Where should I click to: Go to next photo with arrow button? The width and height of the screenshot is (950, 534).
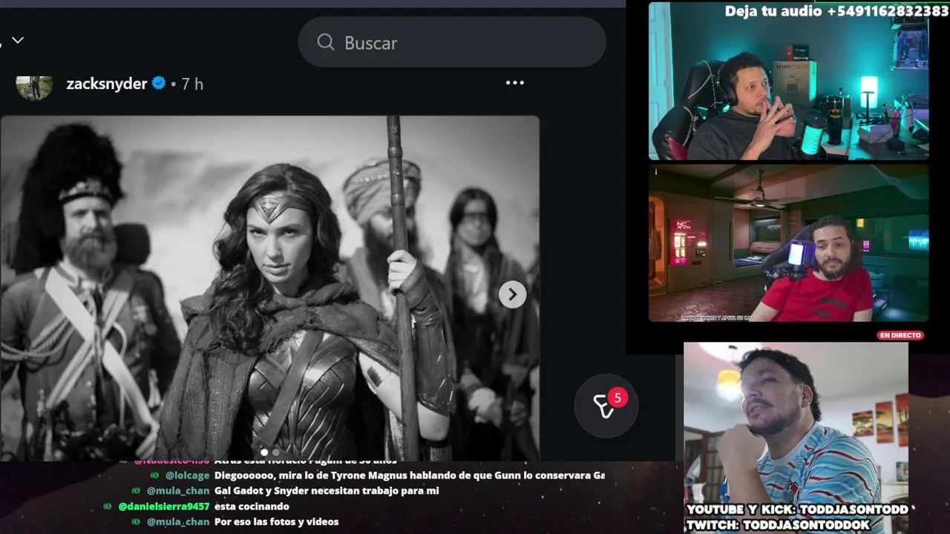tap(512, 294)
